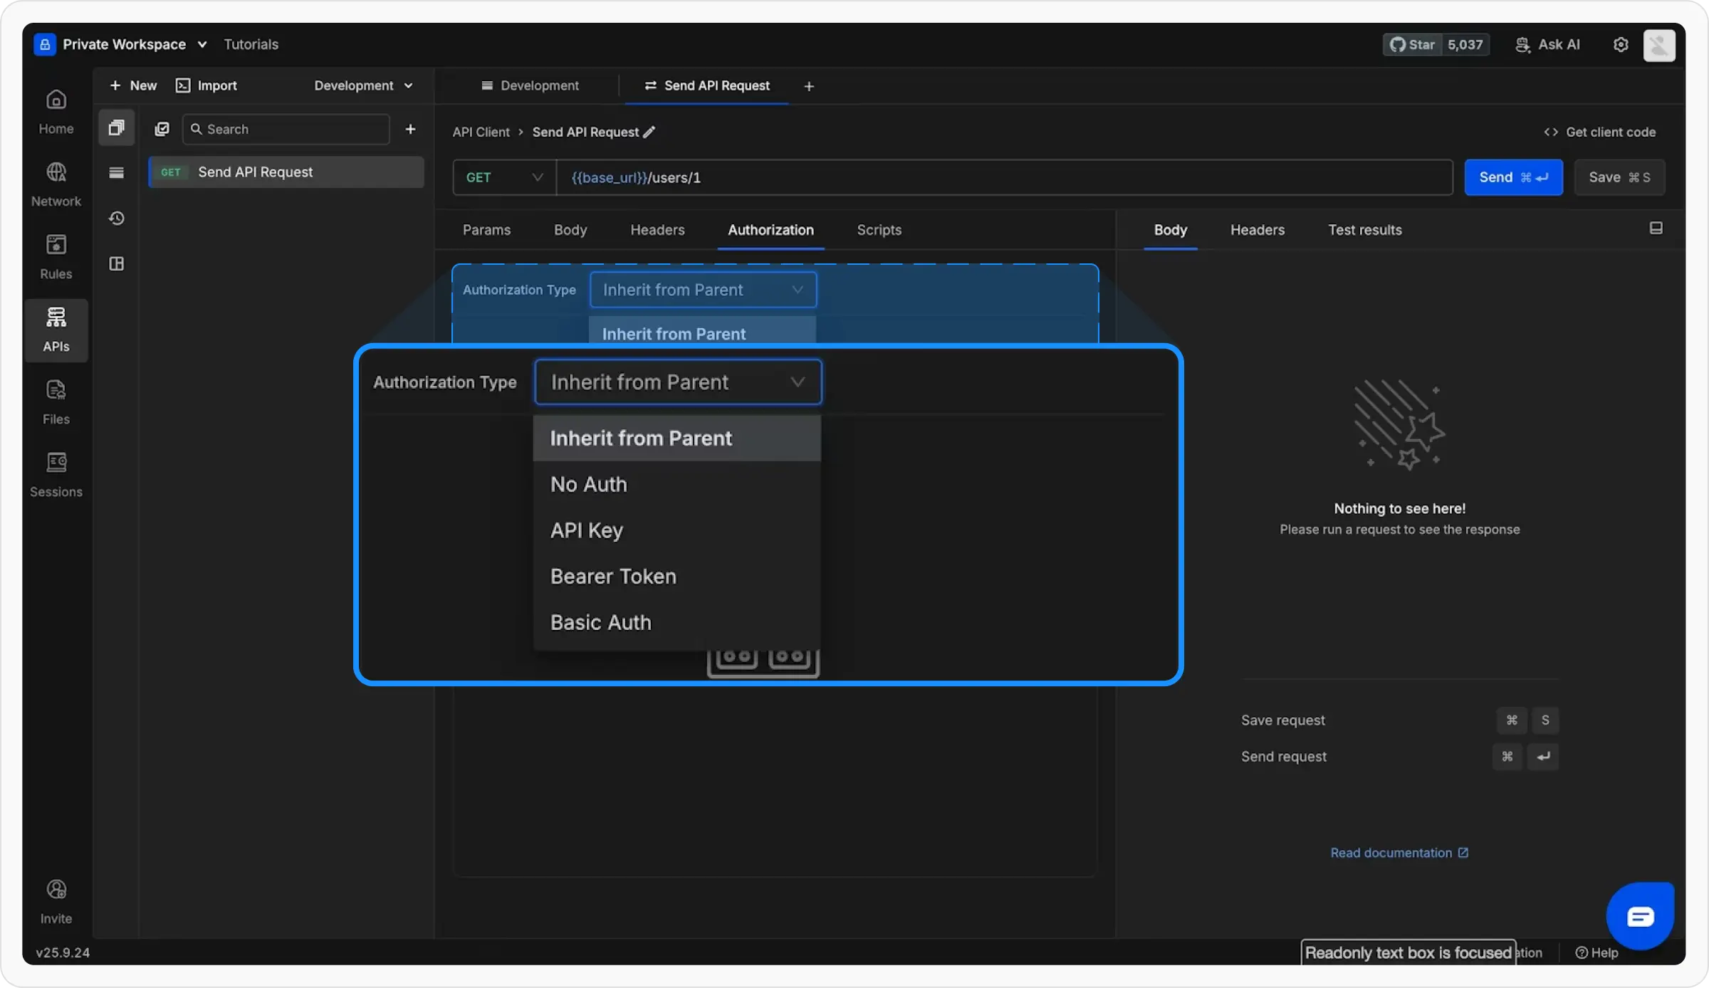Open the chat support bubble
1709x988 pixels.
coord(1640,916)
